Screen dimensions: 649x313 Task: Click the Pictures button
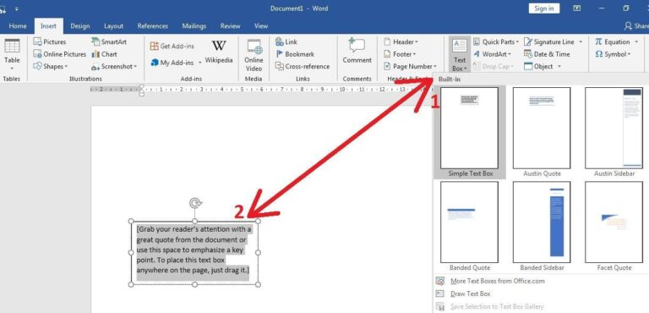50,41
